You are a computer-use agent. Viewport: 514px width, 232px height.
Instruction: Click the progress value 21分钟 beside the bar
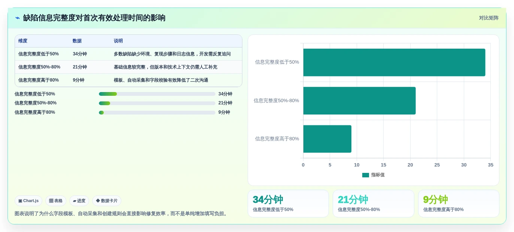[x=225, y=103]
